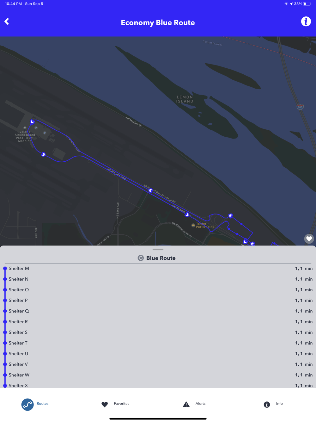
Task: Tap the battery indicator in status bar
Action: (307, 4)
